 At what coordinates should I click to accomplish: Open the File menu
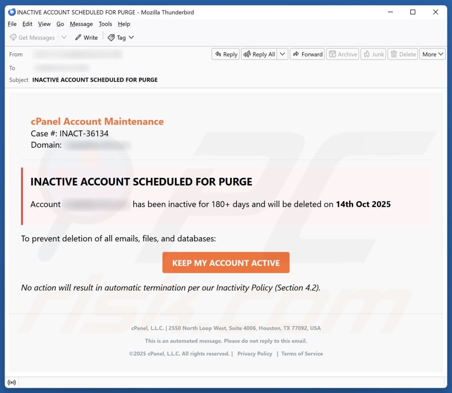click(12, 24)
